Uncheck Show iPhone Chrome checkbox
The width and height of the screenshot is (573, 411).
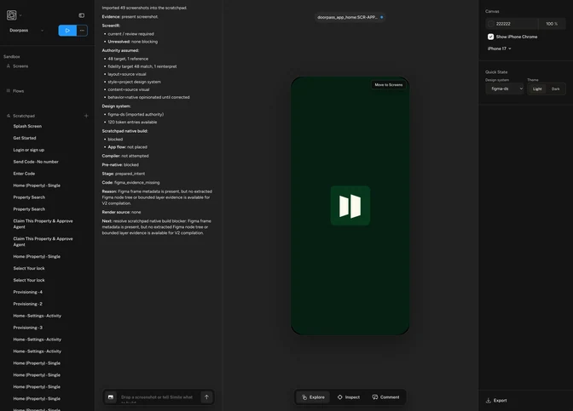(491, 37)
